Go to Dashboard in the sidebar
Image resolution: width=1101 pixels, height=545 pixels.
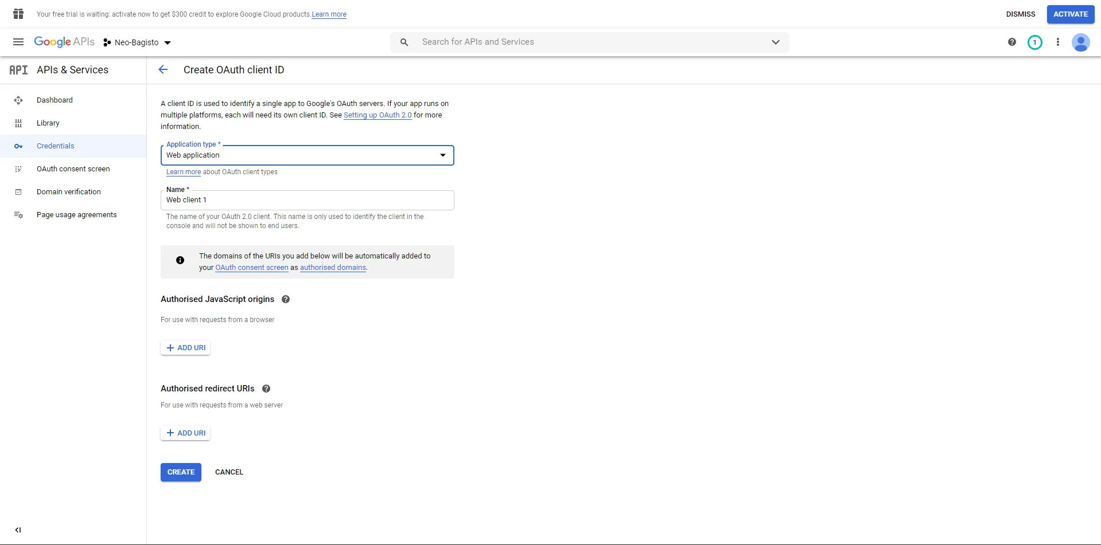coord(55,100)
